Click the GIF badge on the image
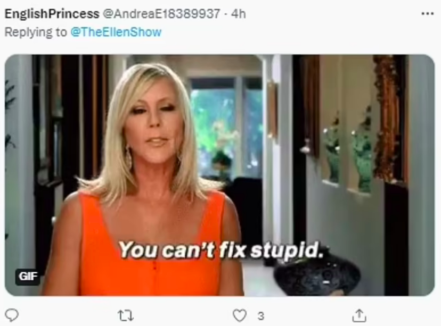Viewport: 441px width, 326px height. click(28, 277)
